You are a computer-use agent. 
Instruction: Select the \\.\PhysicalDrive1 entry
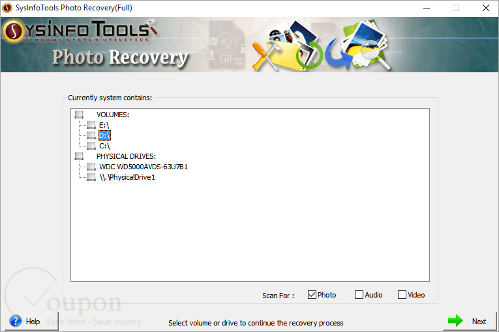(127, 177)
